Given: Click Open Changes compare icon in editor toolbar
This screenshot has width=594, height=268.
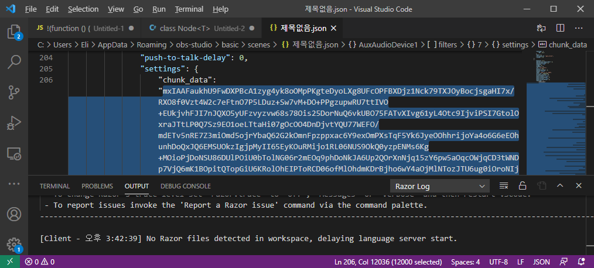Looking at the screenshot, I should [x=541, y=28].
